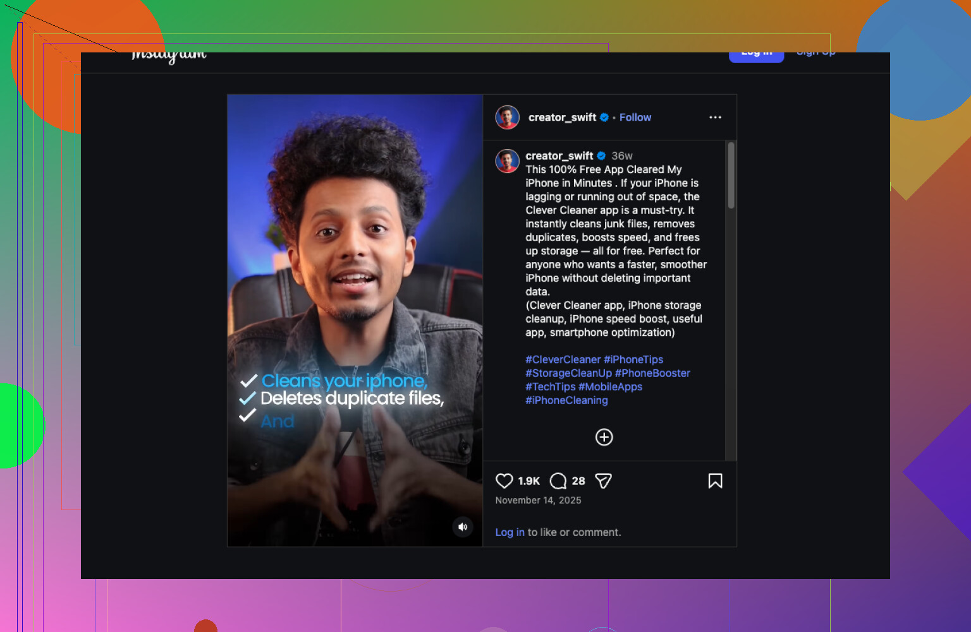The width and height of the screenshot is (971, 632).
Task: Click the caption line 'This 100% Free App Cleared My'
Action: coord(604,169)
